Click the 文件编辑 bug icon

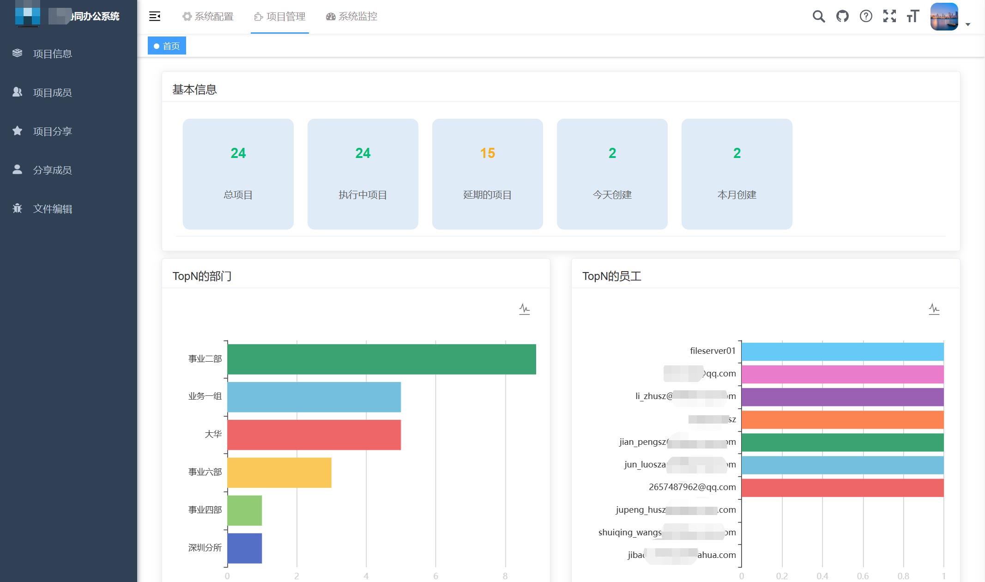coord(17,208)
